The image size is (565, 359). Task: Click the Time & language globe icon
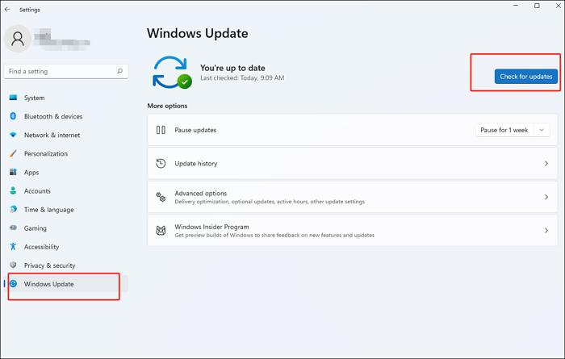pyautogui.click(x=14, y=209)
